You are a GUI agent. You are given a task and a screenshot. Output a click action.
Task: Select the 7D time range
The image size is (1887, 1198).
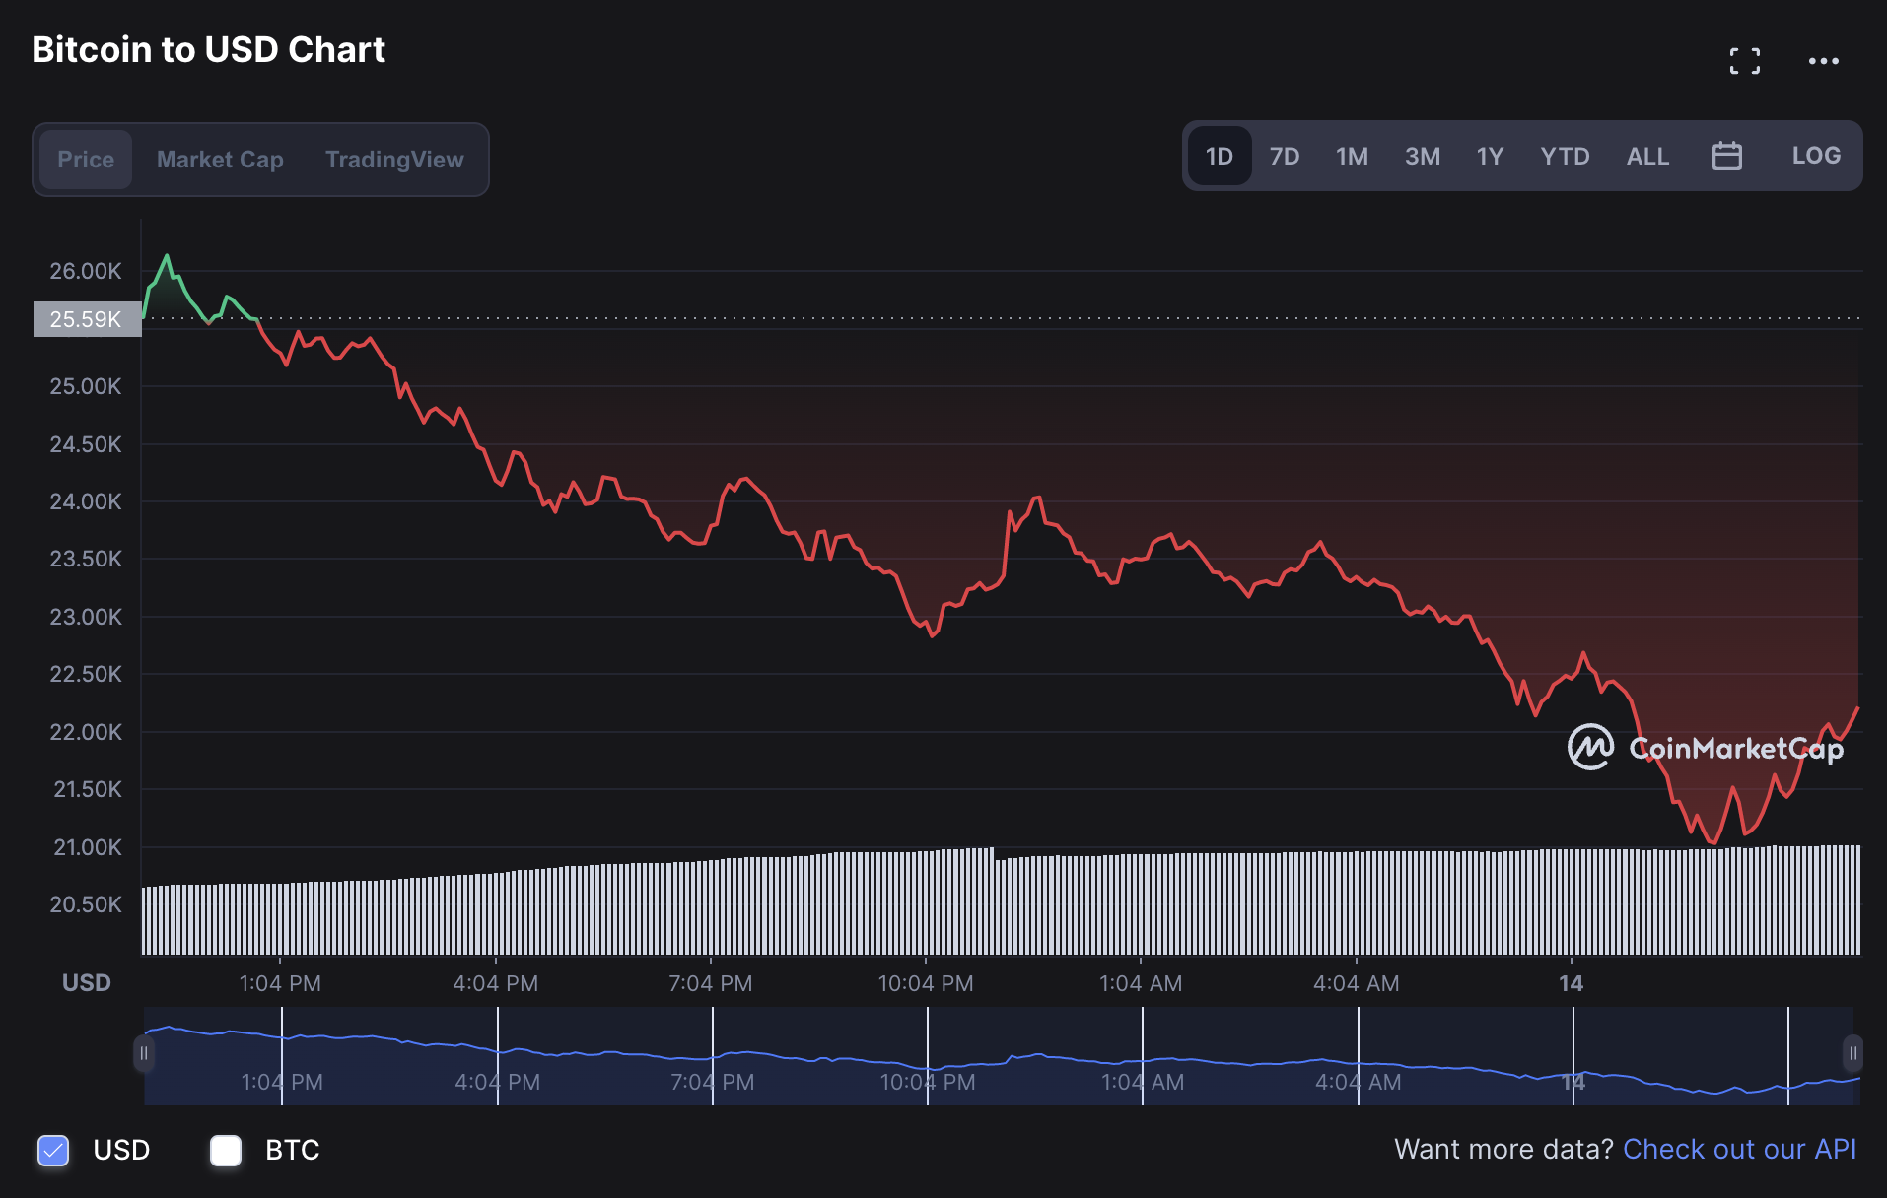1284,156
